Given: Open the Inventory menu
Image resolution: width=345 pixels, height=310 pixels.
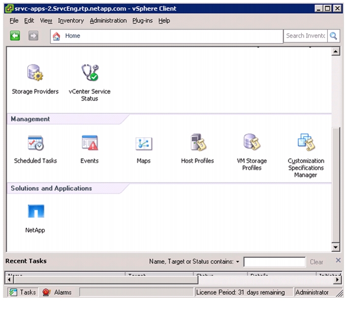Looking at the screenshot, I should (71, 20).
